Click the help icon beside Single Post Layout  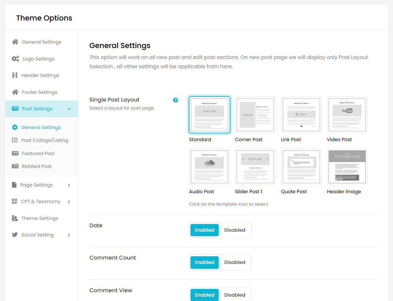[175, 100]
